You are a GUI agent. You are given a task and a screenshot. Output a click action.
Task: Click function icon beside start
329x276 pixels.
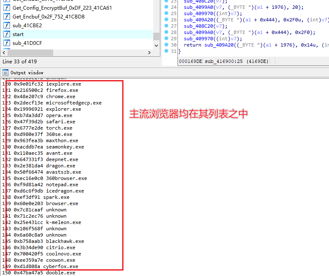(x=7, y=34)
